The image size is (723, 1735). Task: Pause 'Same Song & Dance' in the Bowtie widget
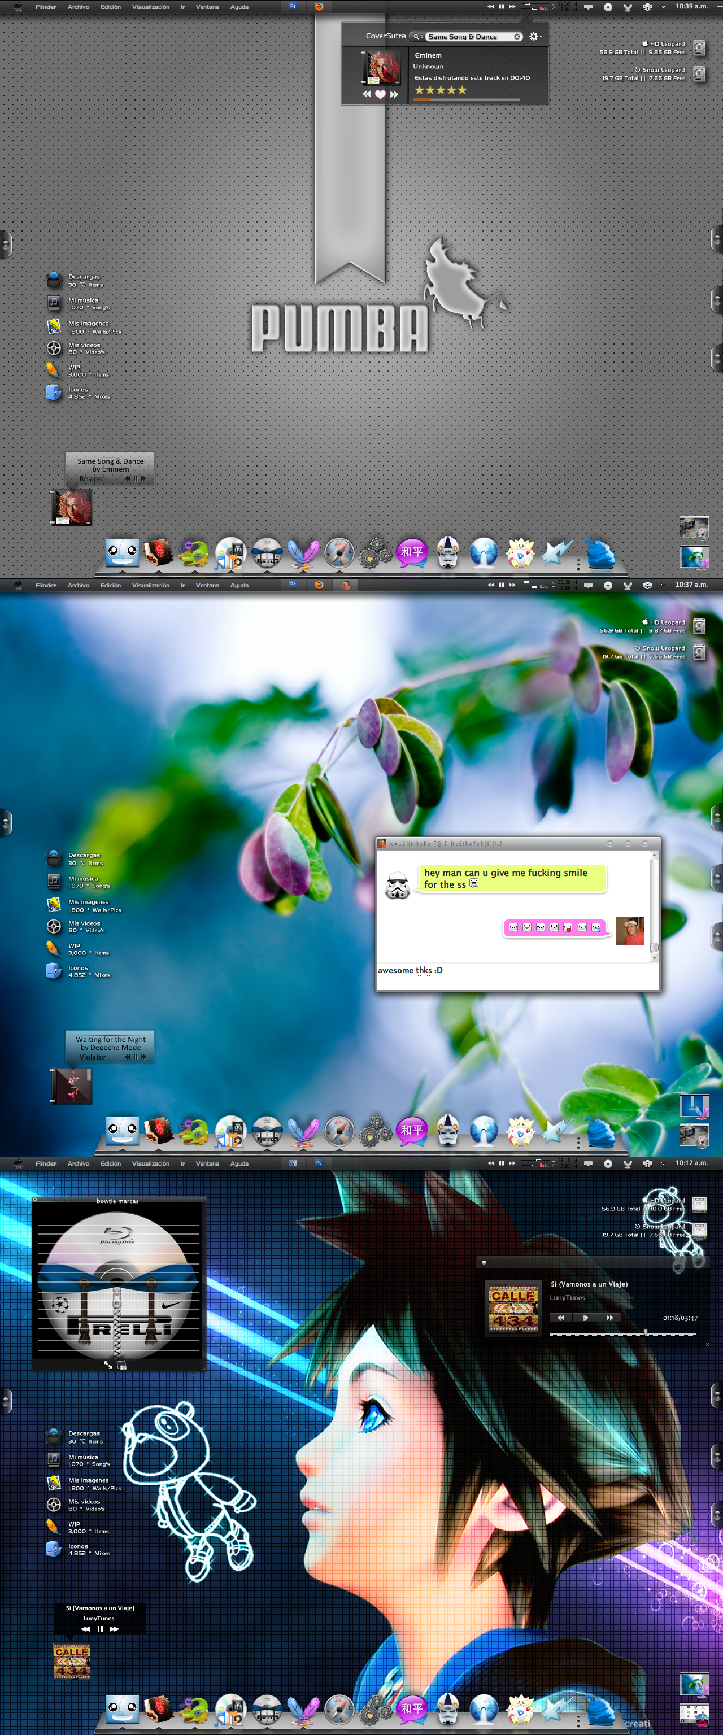tap(135, 479)
